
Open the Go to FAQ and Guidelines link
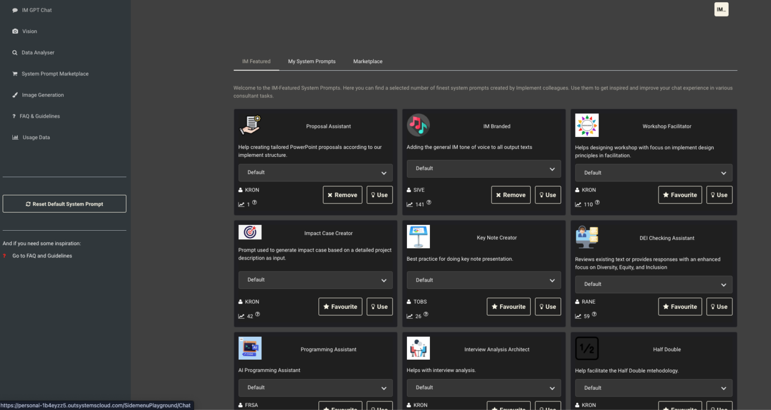point(42,256)
